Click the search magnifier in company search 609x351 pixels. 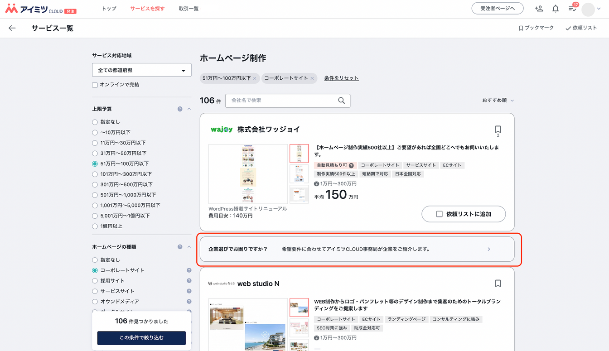(341, 101)
